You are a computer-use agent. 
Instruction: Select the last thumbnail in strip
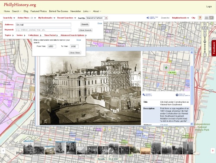[188, 148]
